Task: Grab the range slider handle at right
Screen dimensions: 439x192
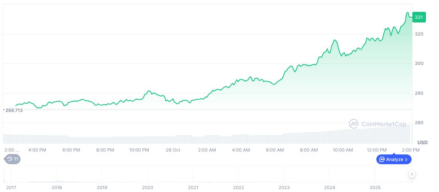Action: tap(412, 174)
